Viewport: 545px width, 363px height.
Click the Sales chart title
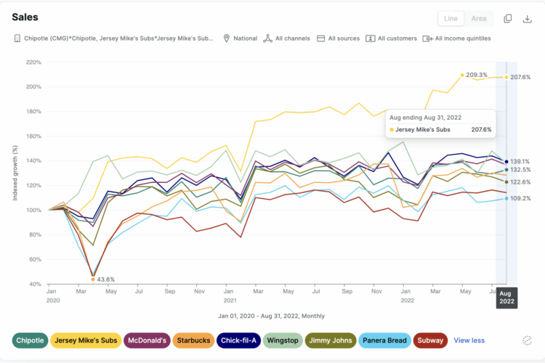pyautogui.click(x=25, y=17)
